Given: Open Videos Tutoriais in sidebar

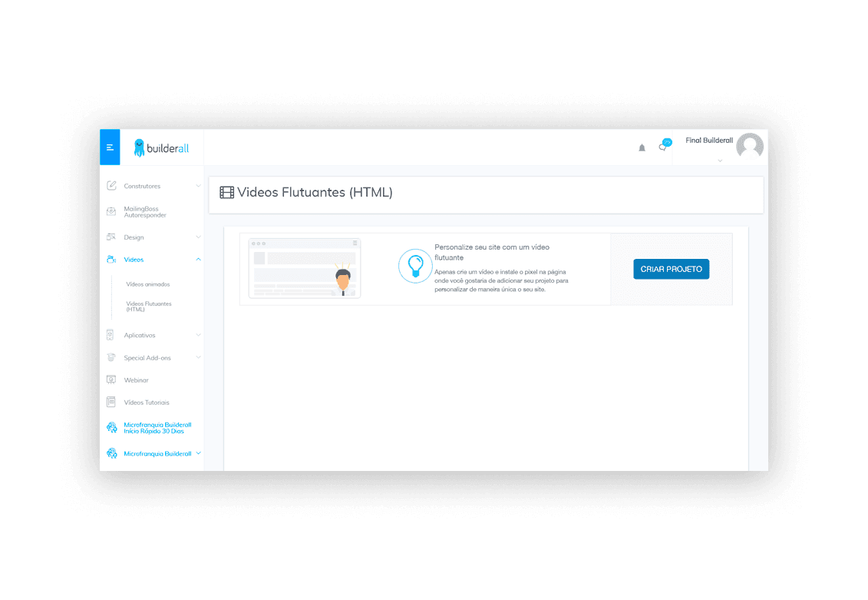Looking at the screenshot, I should 146,403.
